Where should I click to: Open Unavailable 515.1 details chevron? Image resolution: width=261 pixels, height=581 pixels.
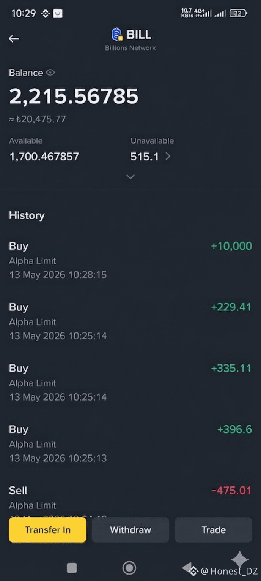click(168, 156)
